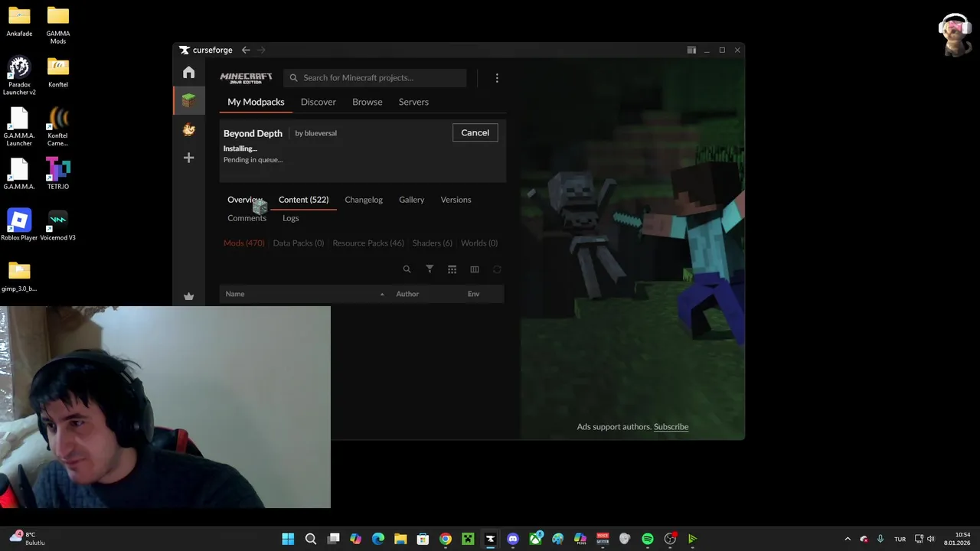Open Spotify from the taskbar
This screenshot has width=980, height=551.
point(648,539)
